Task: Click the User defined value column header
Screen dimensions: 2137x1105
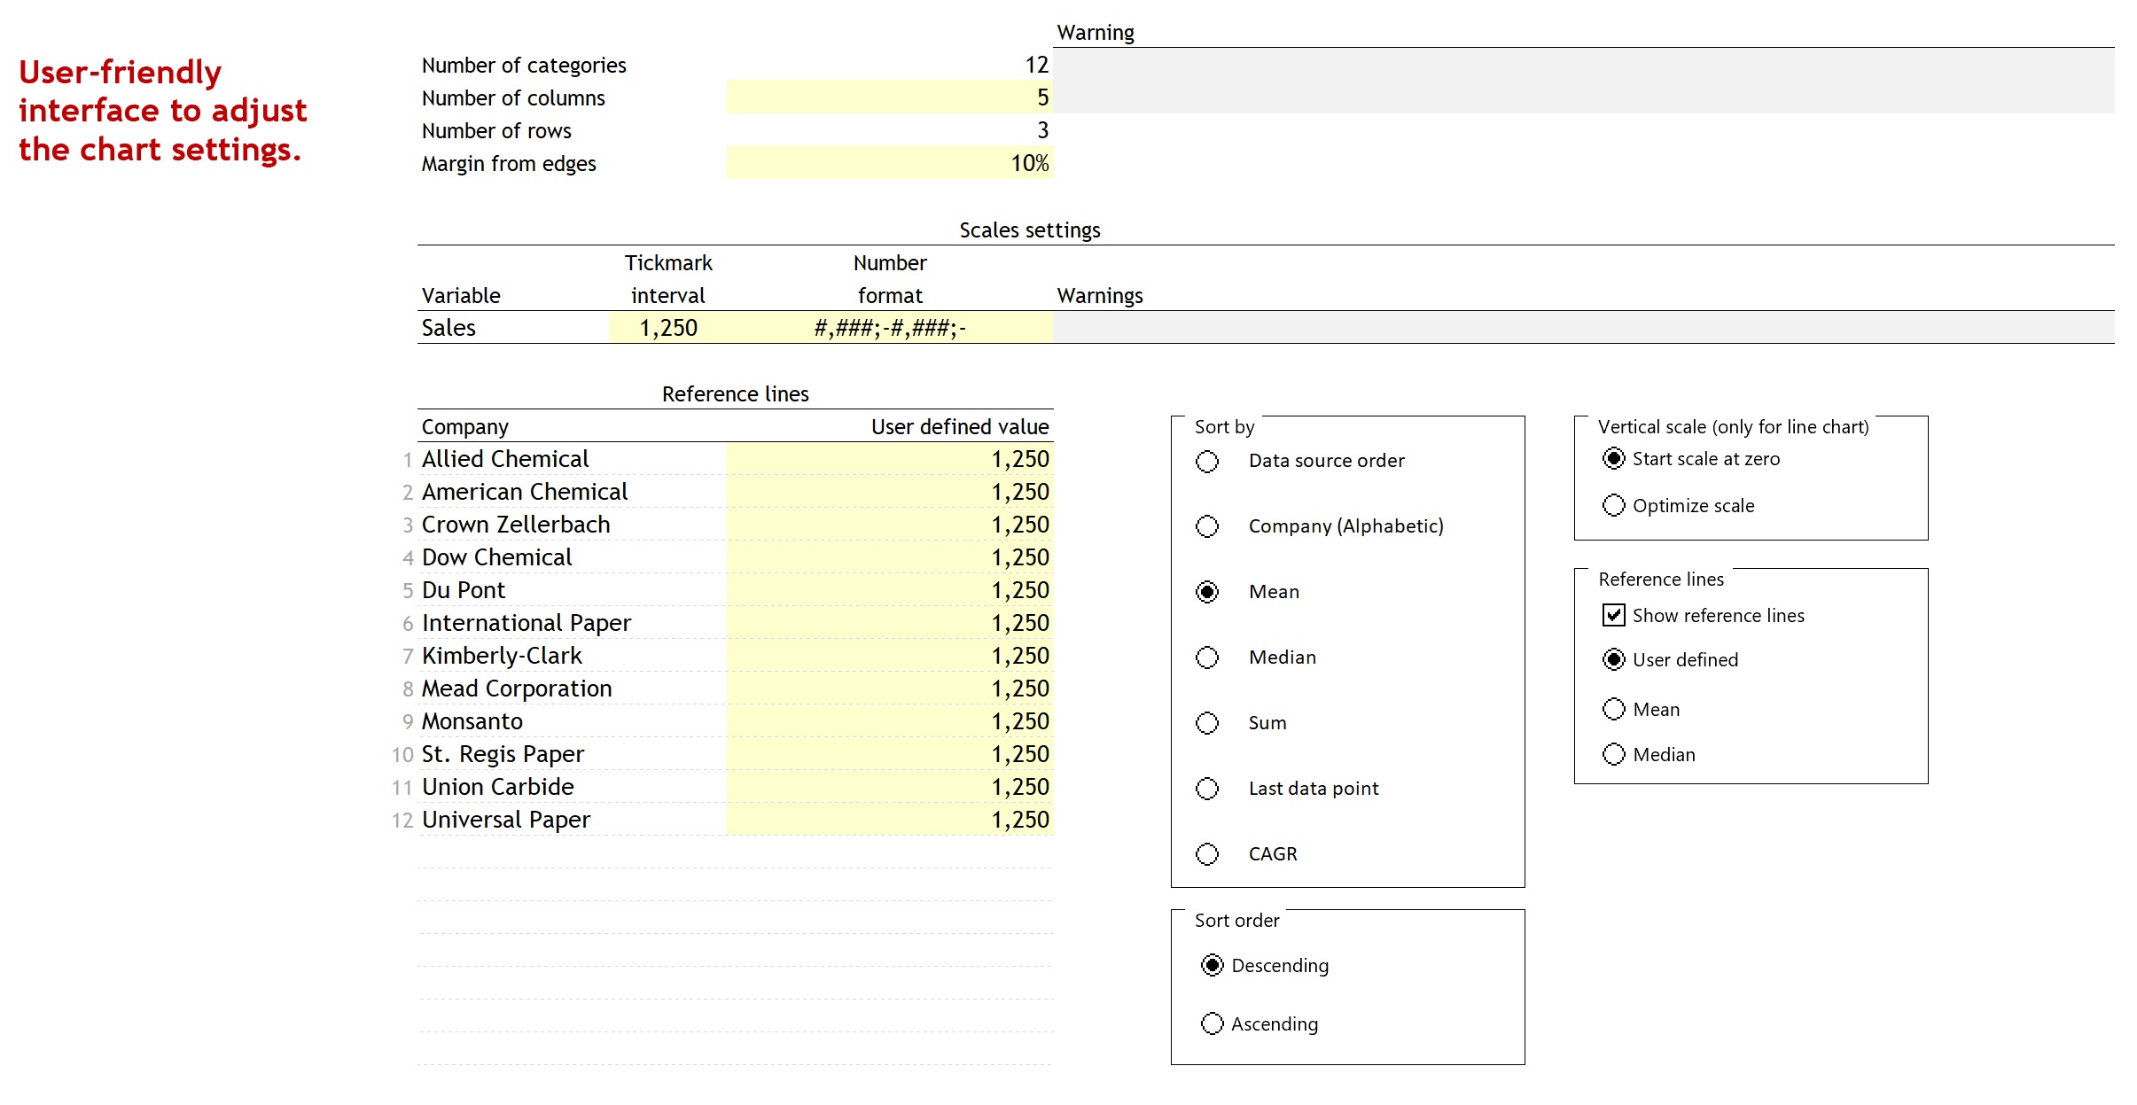Action: coord(960,427)
